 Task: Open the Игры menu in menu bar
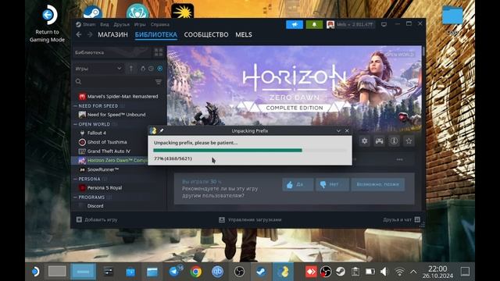pyautogui.click(x=140, y=24)
